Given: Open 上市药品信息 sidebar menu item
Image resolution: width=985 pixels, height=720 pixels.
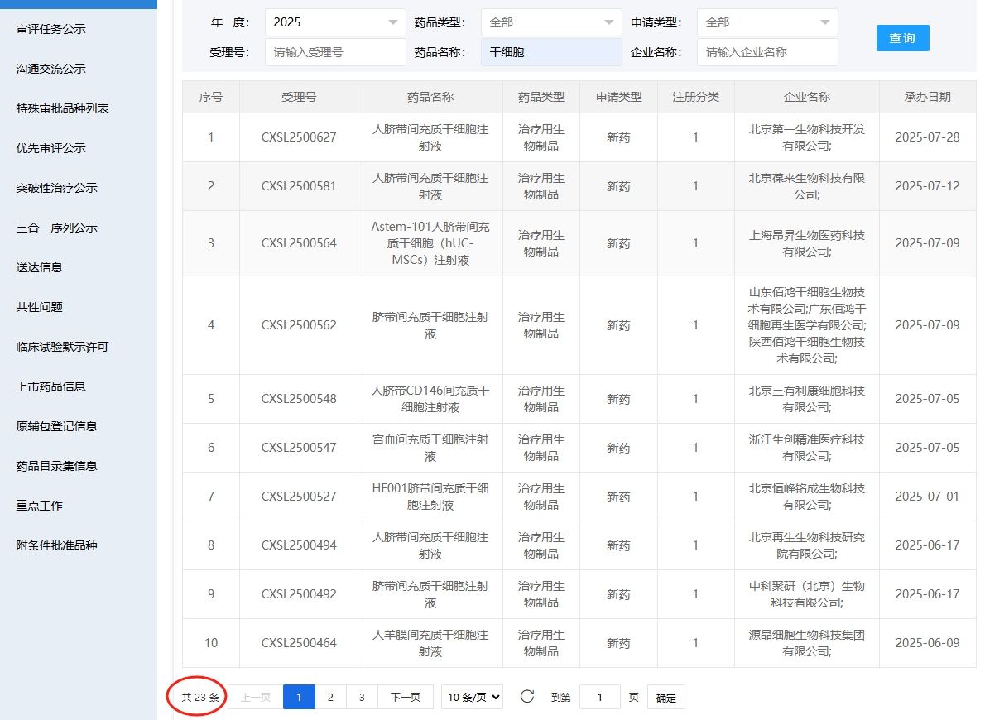Looking at the screenshot, I should coord(51,386).
